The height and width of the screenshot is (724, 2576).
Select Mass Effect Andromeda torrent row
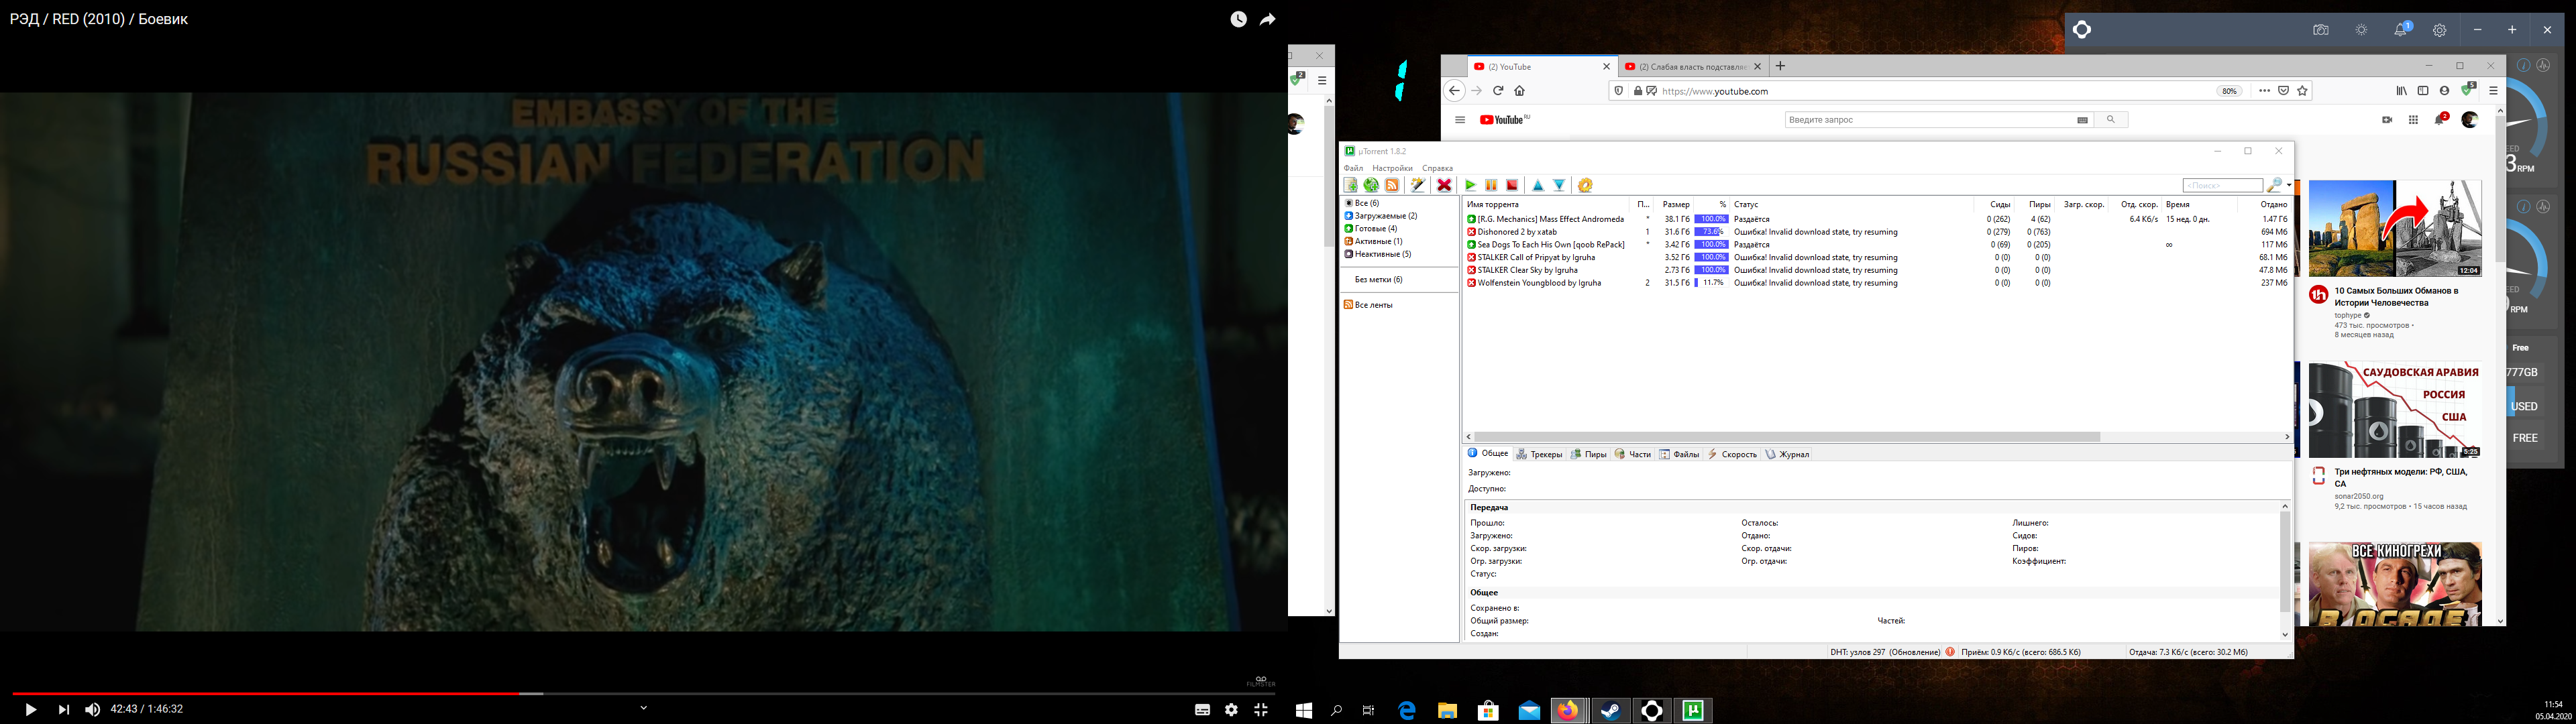coord(1877,219)
